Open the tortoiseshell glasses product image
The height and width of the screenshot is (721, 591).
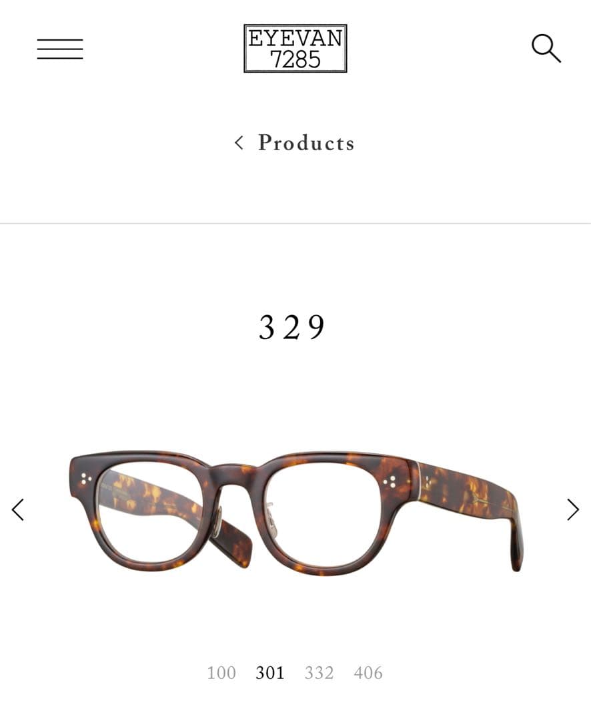[296, 512]
